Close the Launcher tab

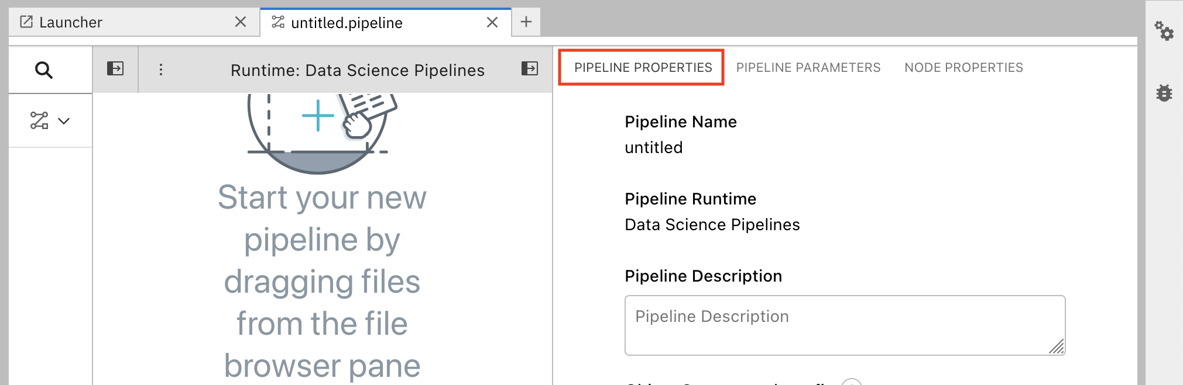pyautogui.click(x=240, y=22)
